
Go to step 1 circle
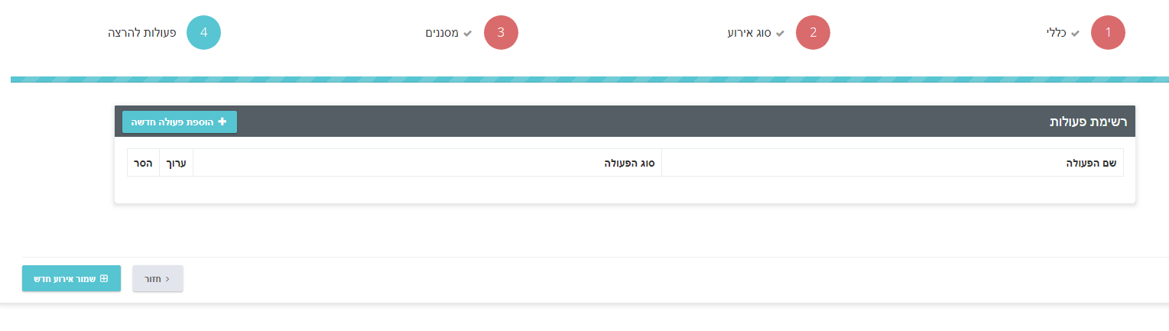[x=1108, y=33]
